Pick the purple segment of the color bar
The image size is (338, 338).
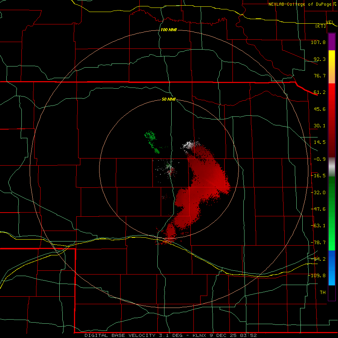tap(332, 42)
